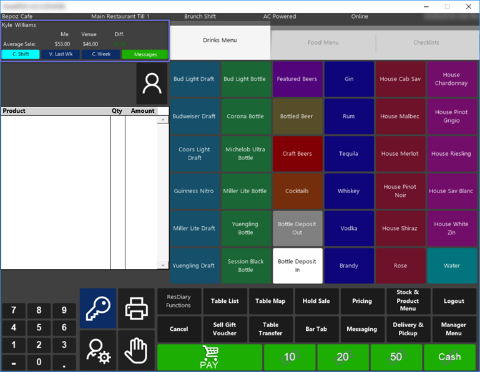This screenshot has height=372, width=480.
Task: Open the Stock & Product Menu
Action: click(x=408, y=300)
